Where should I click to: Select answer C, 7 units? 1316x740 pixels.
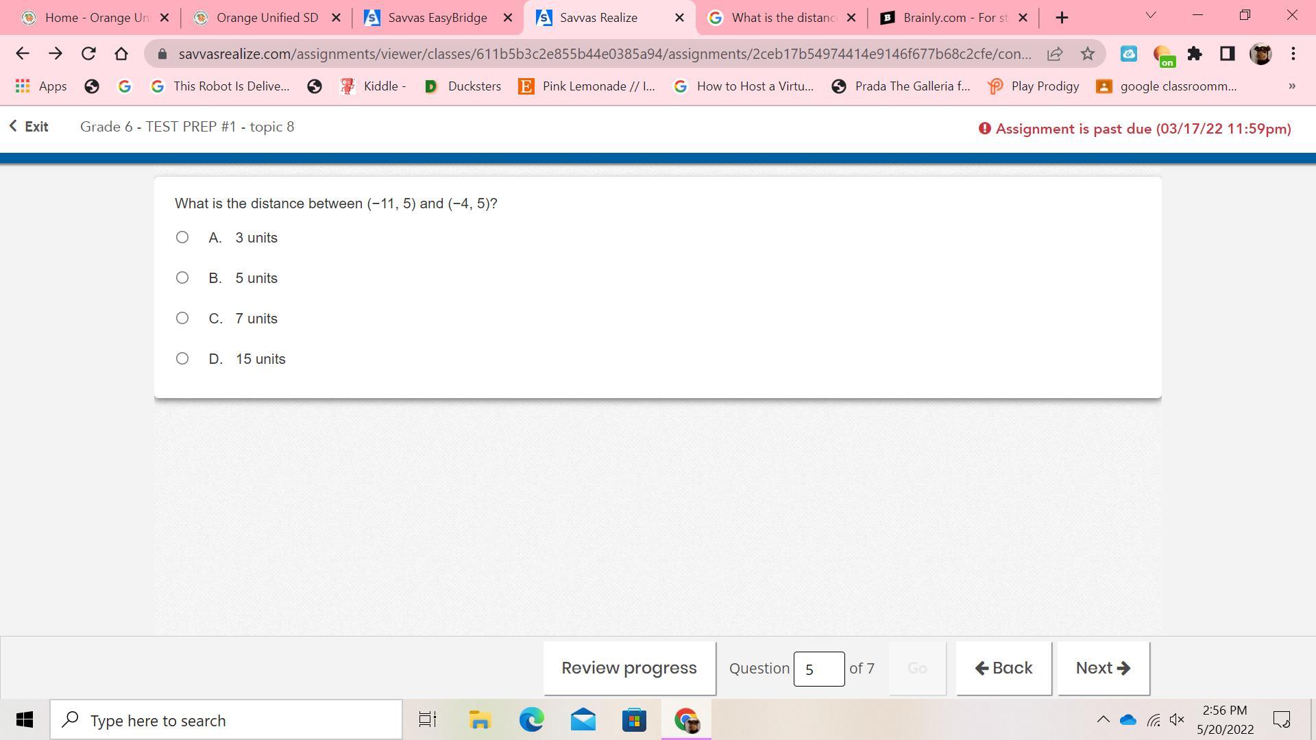coord(182,318)
